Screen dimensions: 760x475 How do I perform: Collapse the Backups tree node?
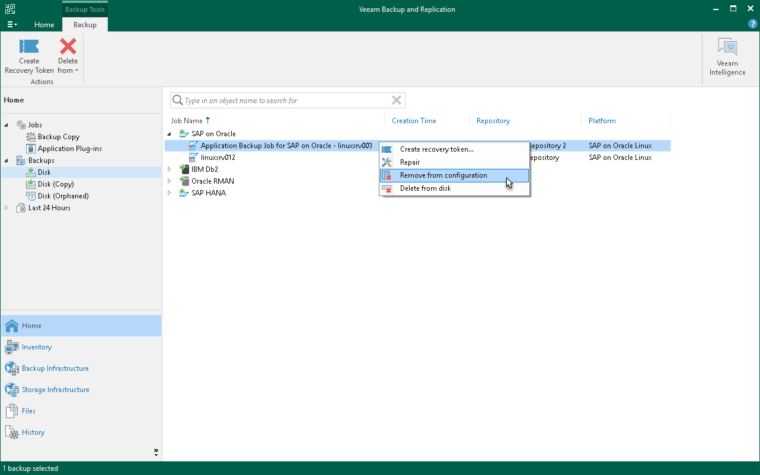pos(7,161)
